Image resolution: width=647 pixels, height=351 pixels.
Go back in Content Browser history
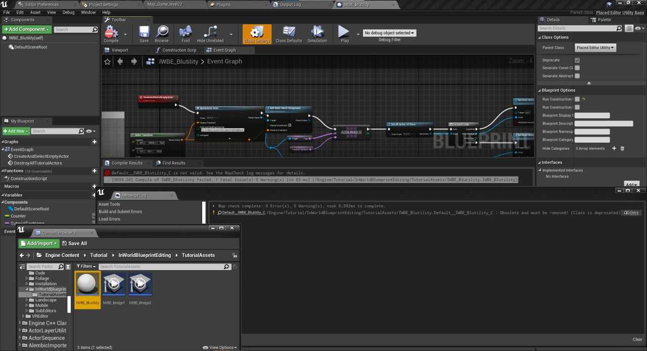pos(22,255)
